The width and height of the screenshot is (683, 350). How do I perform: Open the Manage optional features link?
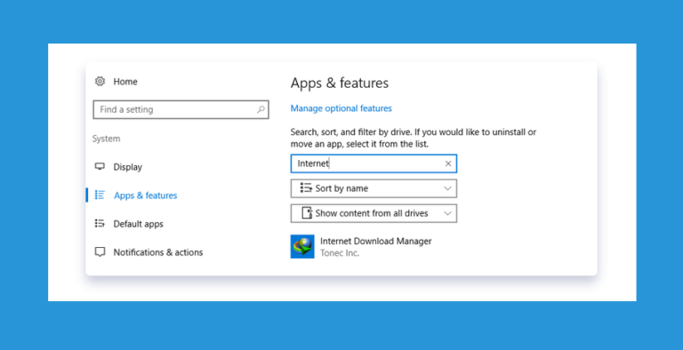click(341, 108)
